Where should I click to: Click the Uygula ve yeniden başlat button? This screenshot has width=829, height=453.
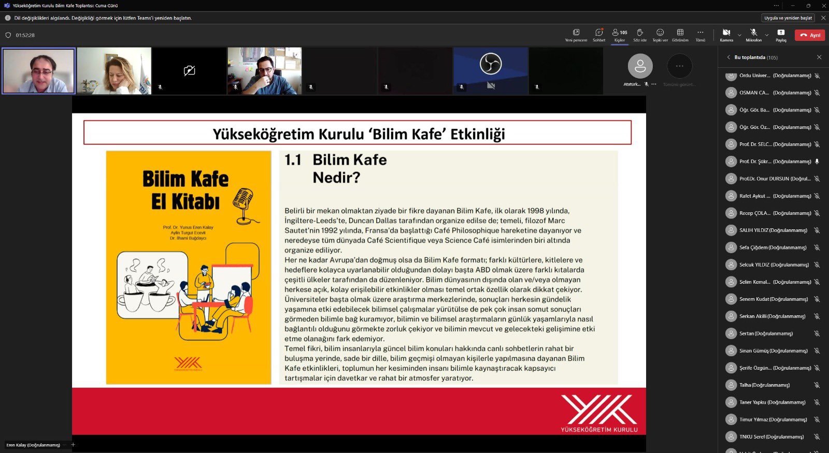point(788,18)
